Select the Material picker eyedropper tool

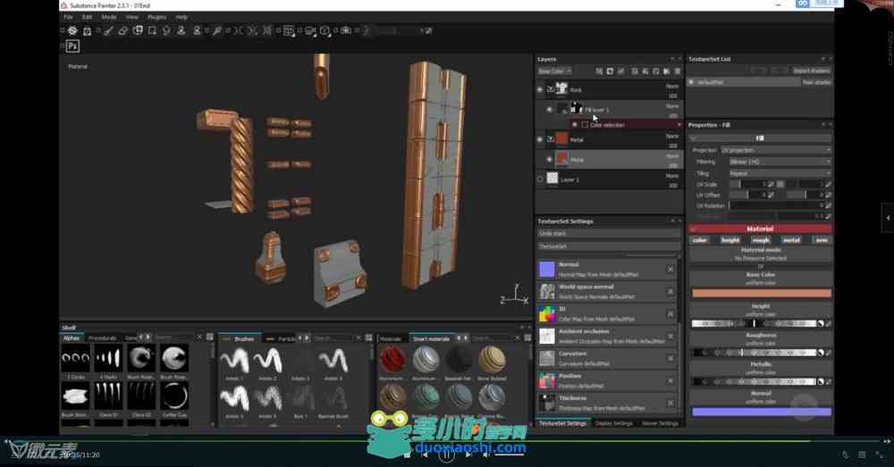click(216, 30)
